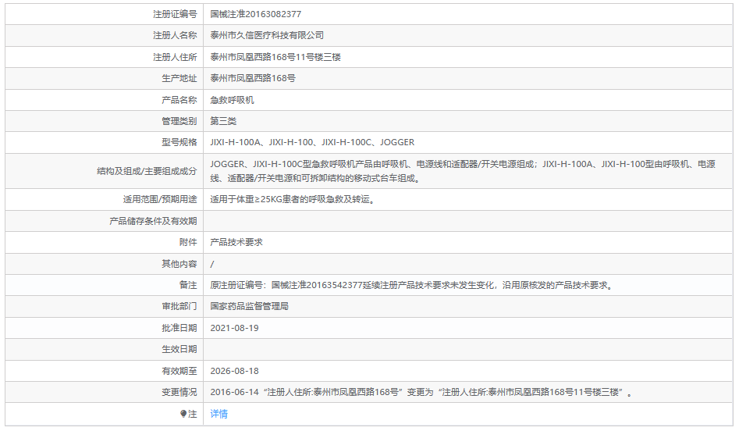
Task: Select registrant name 泰州市久信医疗科技有限公司
Action: [267, 35]
